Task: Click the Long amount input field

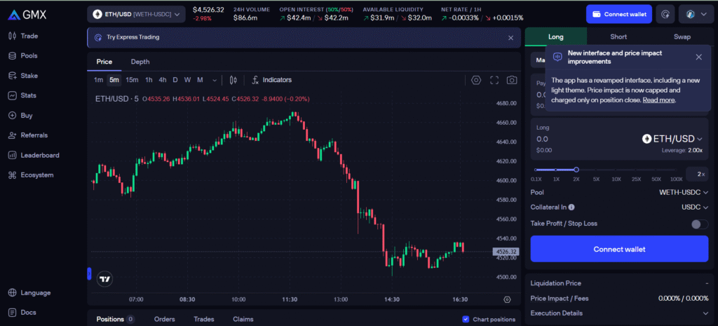Action: point(582,139)
